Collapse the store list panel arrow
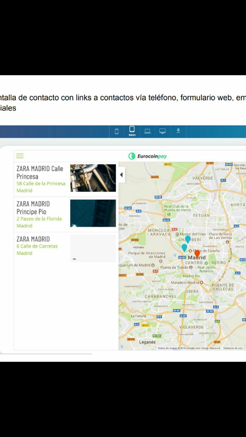The image size is (246, 437). 121,175
